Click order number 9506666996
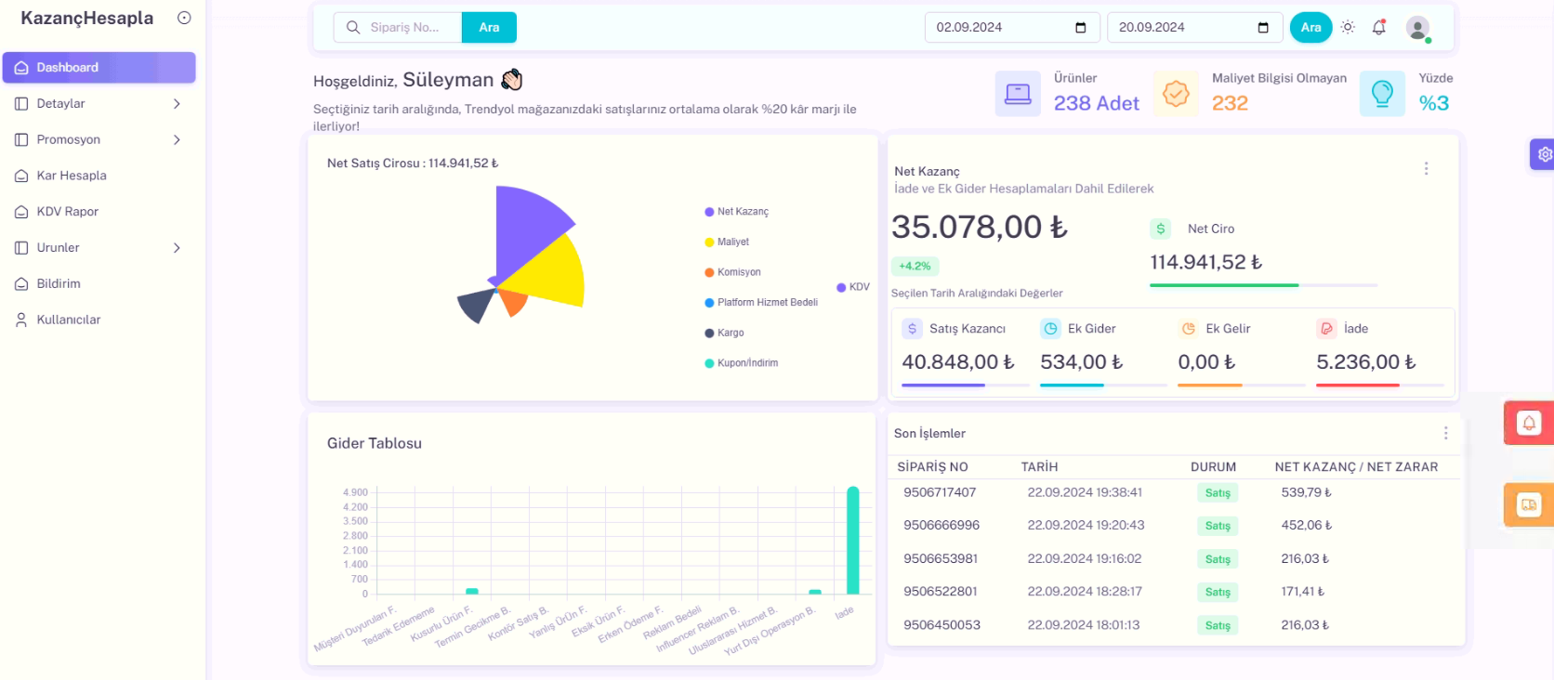The height and width of the screenshot is (680, 1554). tap(942, 525)
